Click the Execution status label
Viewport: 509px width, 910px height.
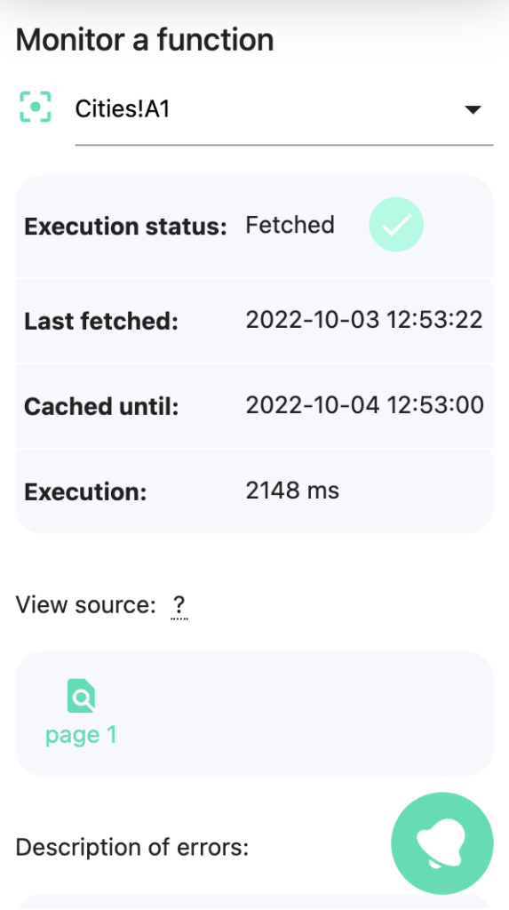coord(125,227)
